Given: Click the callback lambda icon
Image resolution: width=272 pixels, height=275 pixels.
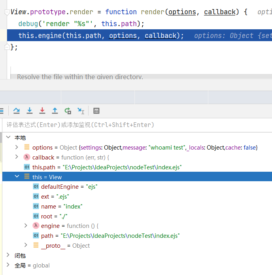Looking at the screenshot, I should click(27, 157).
